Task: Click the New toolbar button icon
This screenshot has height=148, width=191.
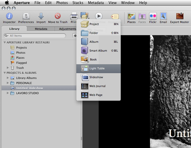Action: click(x=85, y=15)
